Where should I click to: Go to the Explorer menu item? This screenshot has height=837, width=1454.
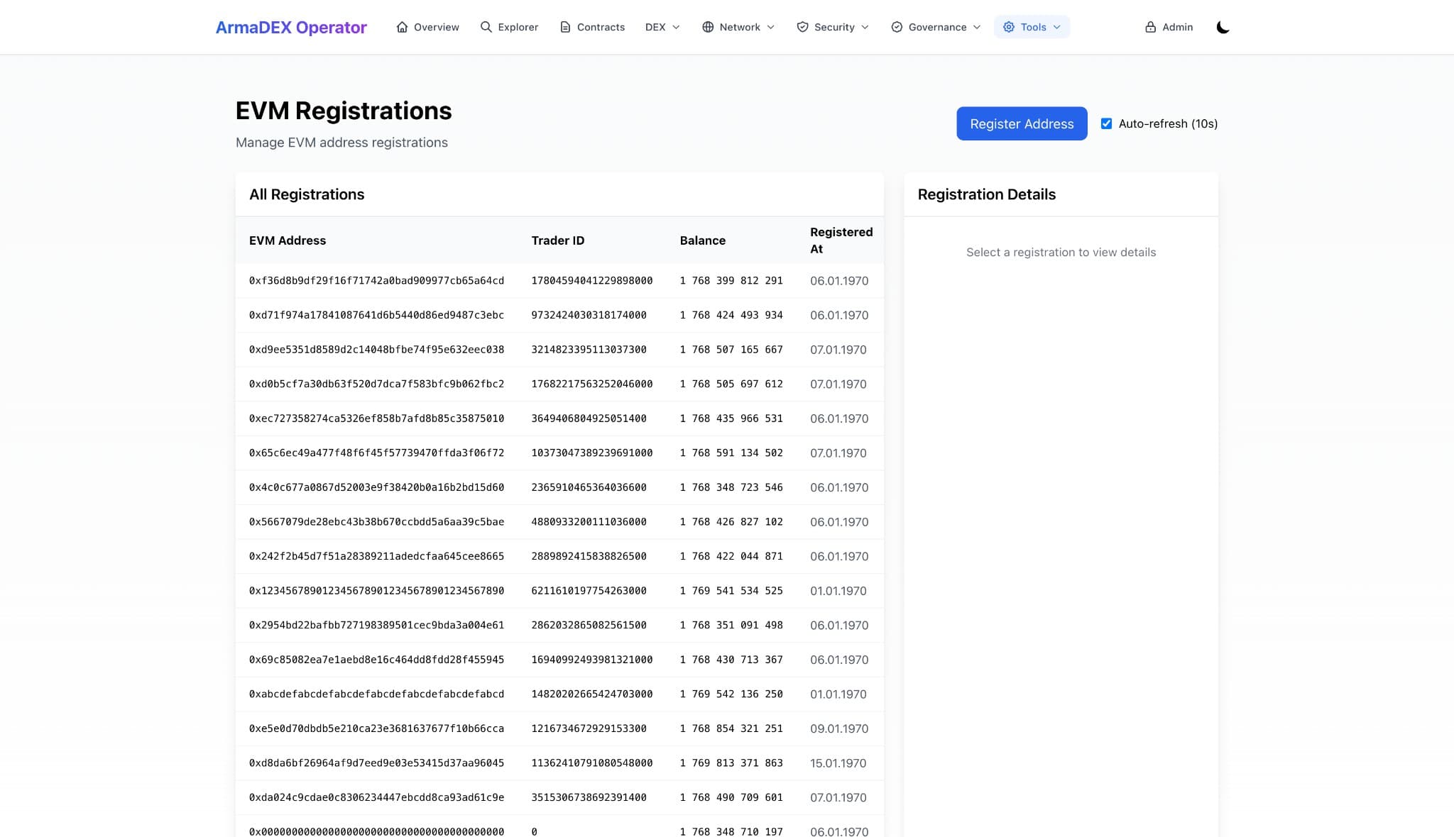point(518,27)
